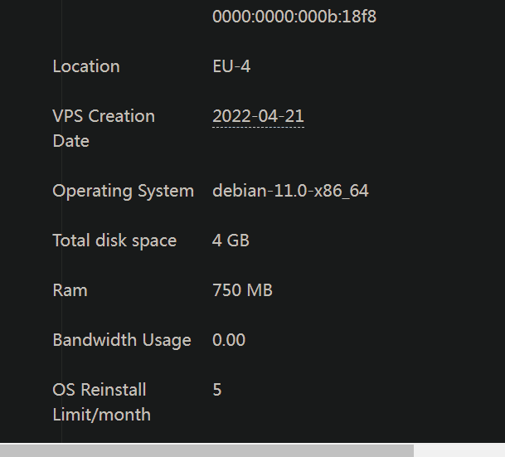Viewport: 505px width, 457px height.
Task: Click the reinstall limit value 5
Action: point(216,390)
